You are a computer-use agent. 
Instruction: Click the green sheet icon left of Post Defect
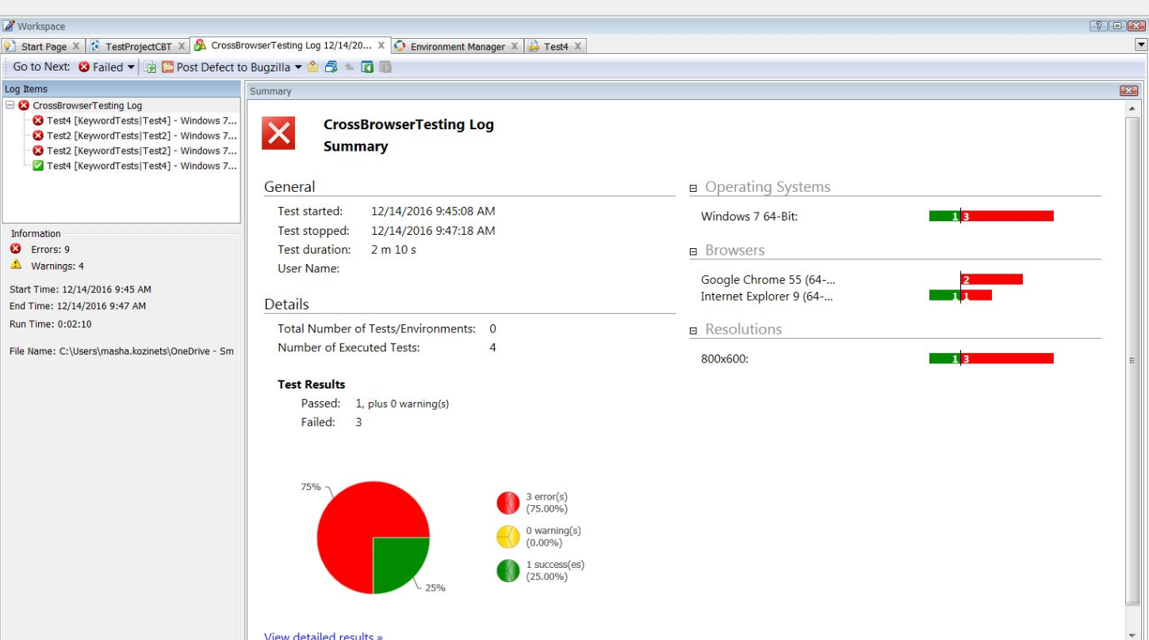click(149, 67)
